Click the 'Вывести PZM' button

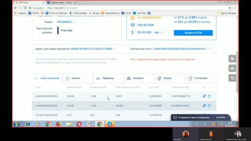193,33
